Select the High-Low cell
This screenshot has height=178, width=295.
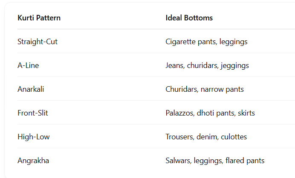[34, 137]
